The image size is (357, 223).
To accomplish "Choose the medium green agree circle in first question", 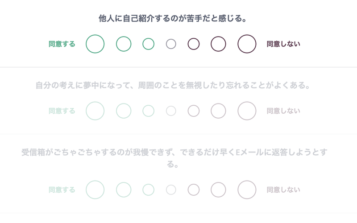I will 124,44.
